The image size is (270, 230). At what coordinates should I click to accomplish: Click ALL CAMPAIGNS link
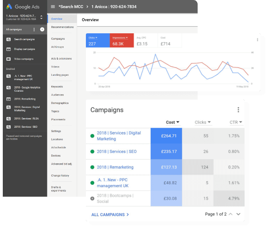click(110, 215)
